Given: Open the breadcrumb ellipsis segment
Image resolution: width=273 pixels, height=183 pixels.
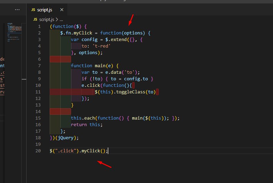Looking at the screenshot, I should point(61,20).
